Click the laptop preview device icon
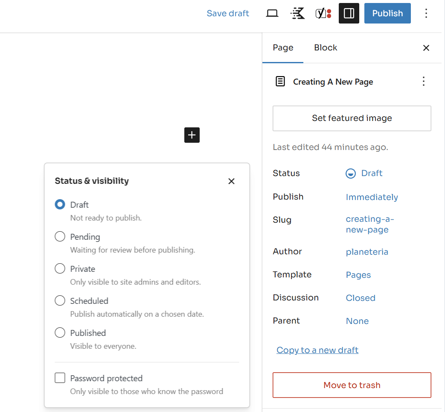 pyautogui.click(x=272, y=13)
